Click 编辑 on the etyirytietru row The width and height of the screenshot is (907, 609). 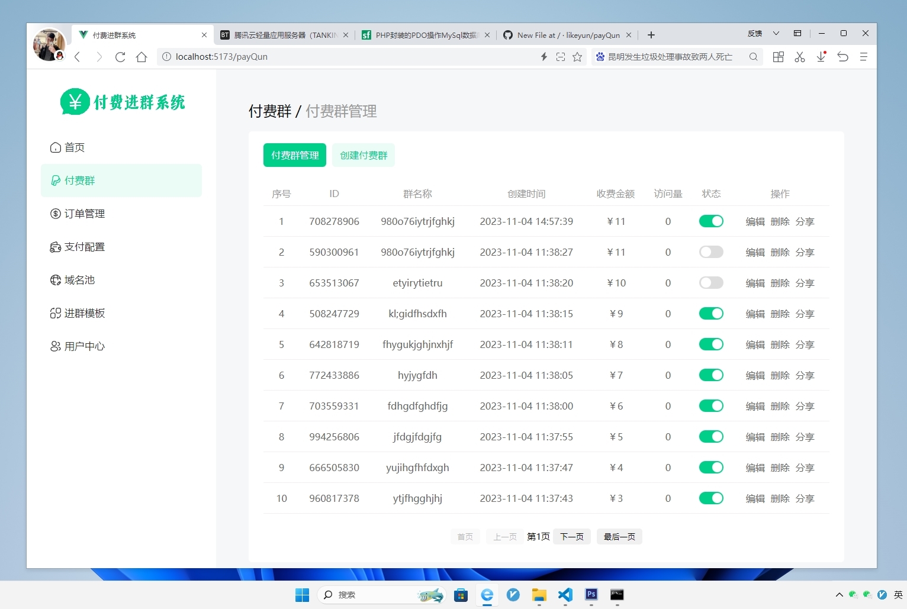click(x=755, y=282)
